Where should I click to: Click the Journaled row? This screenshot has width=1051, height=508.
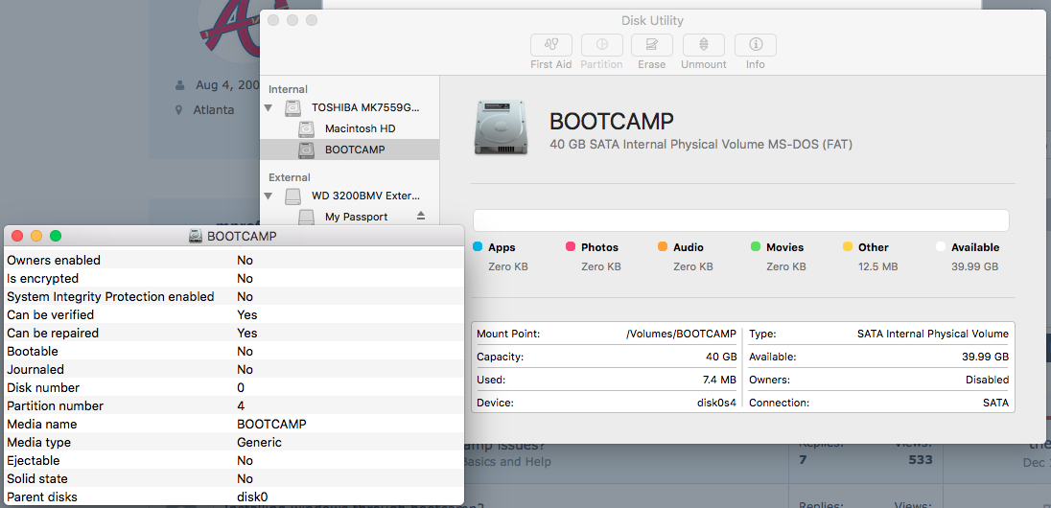tap(233, 369)
